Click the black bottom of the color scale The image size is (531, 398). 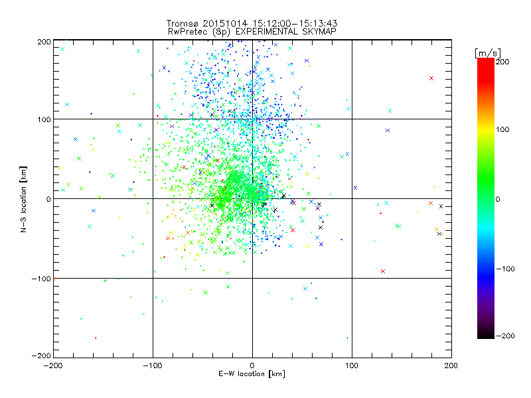[x=486, y=334]
